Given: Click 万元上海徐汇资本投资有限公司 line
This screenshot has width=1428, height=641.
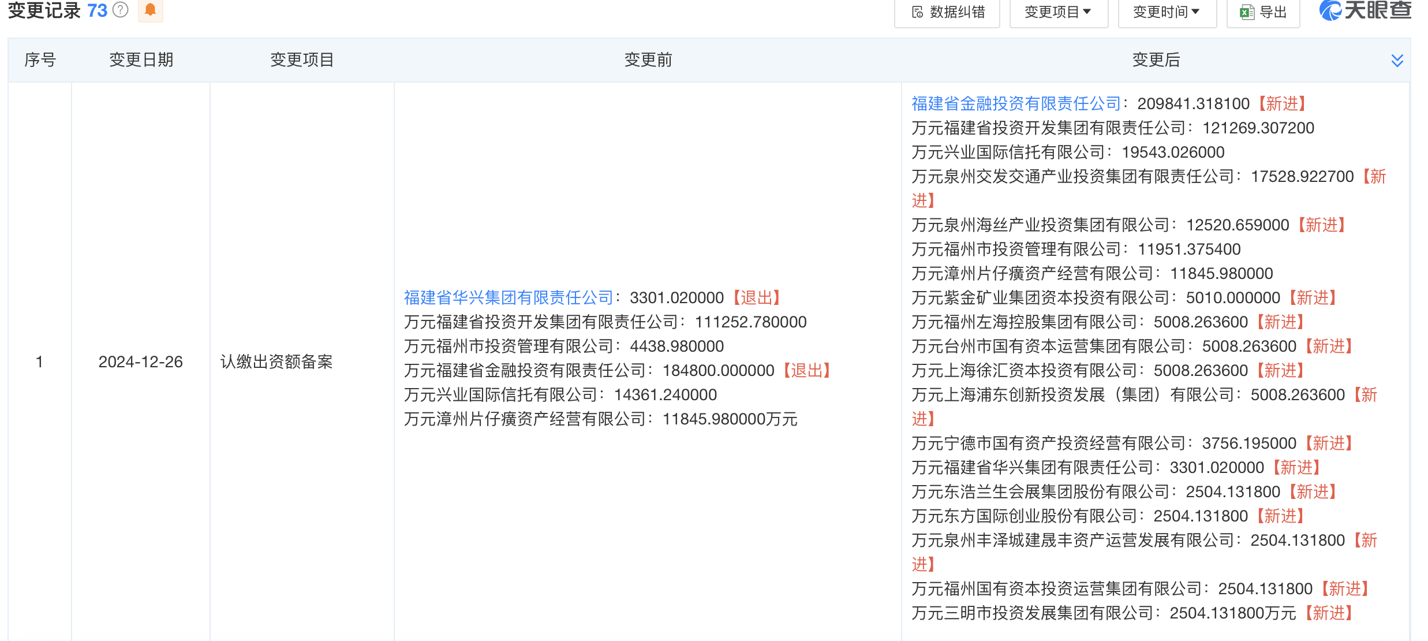Looking at the screenshot, I should tap(1108, 370).
